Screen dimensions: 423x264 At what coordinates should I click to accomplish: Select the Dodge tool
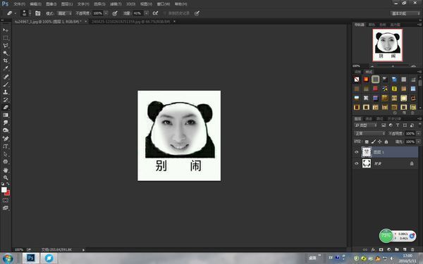[6, 130]
